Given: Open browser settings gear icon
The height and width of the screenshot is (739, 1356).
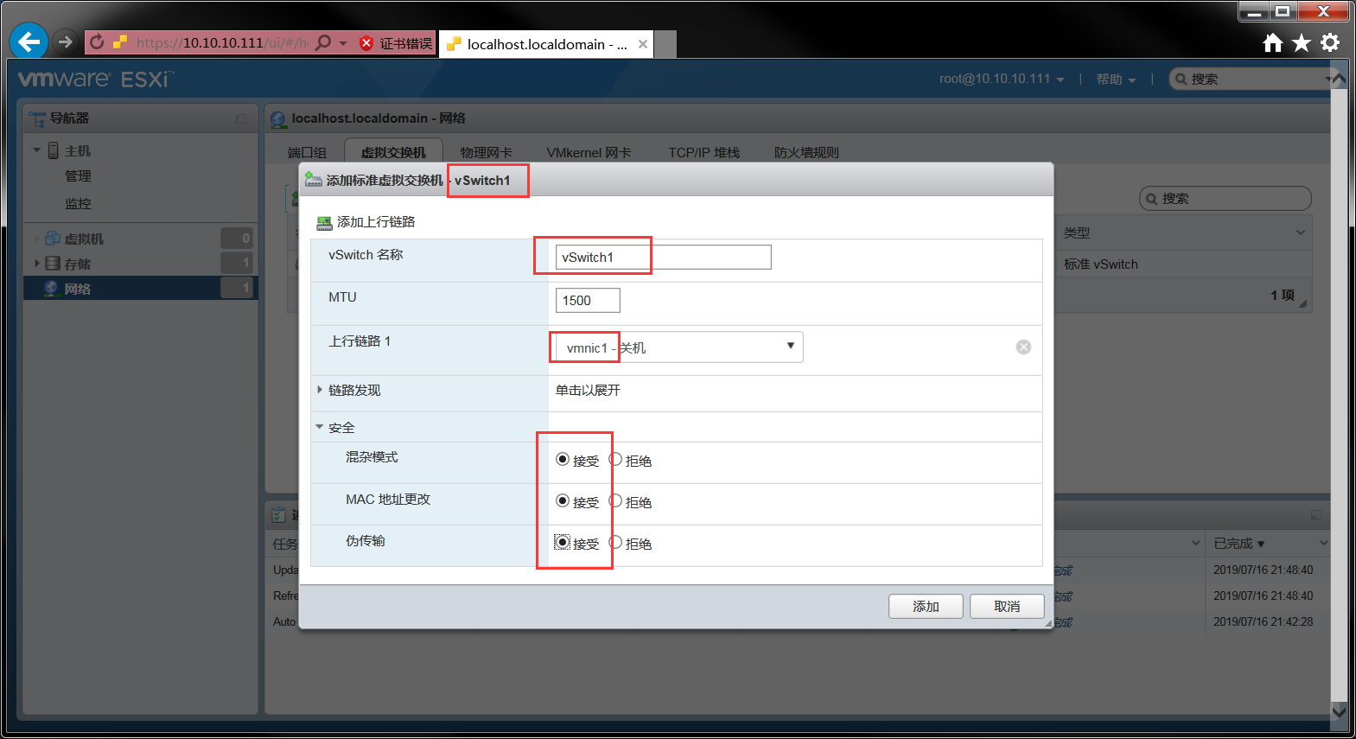Looking at the screenshot, I should (x=1330, y=42).
